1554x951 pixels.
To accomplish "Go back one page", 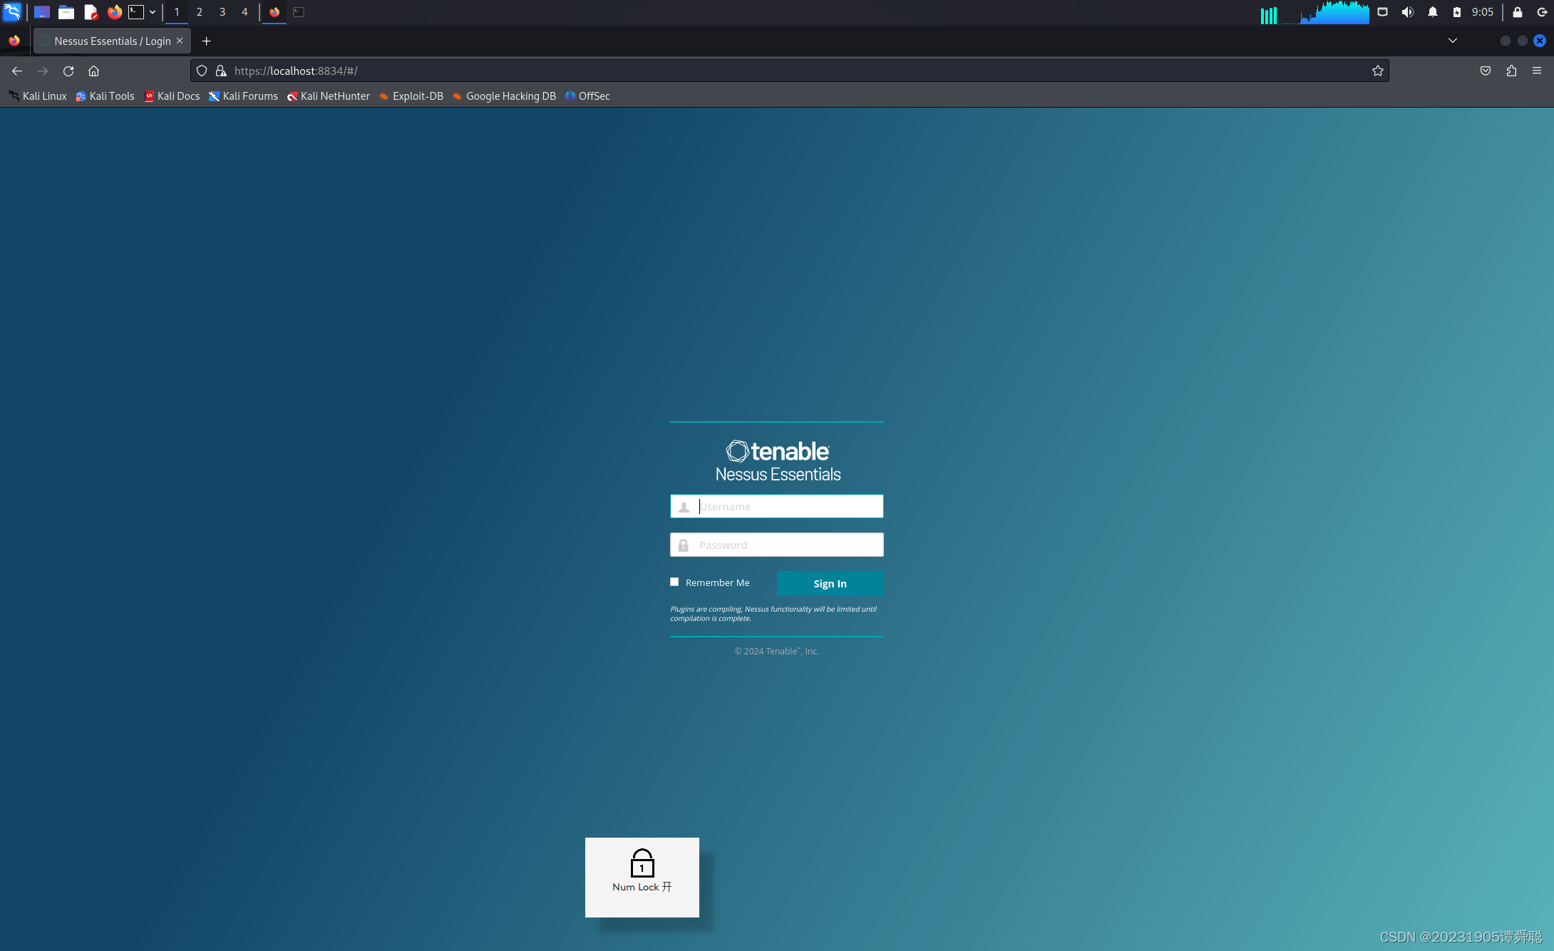I will 17,71.
